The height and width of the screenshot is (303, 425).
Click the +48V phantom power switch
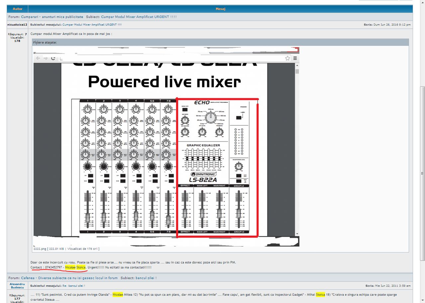239,117
